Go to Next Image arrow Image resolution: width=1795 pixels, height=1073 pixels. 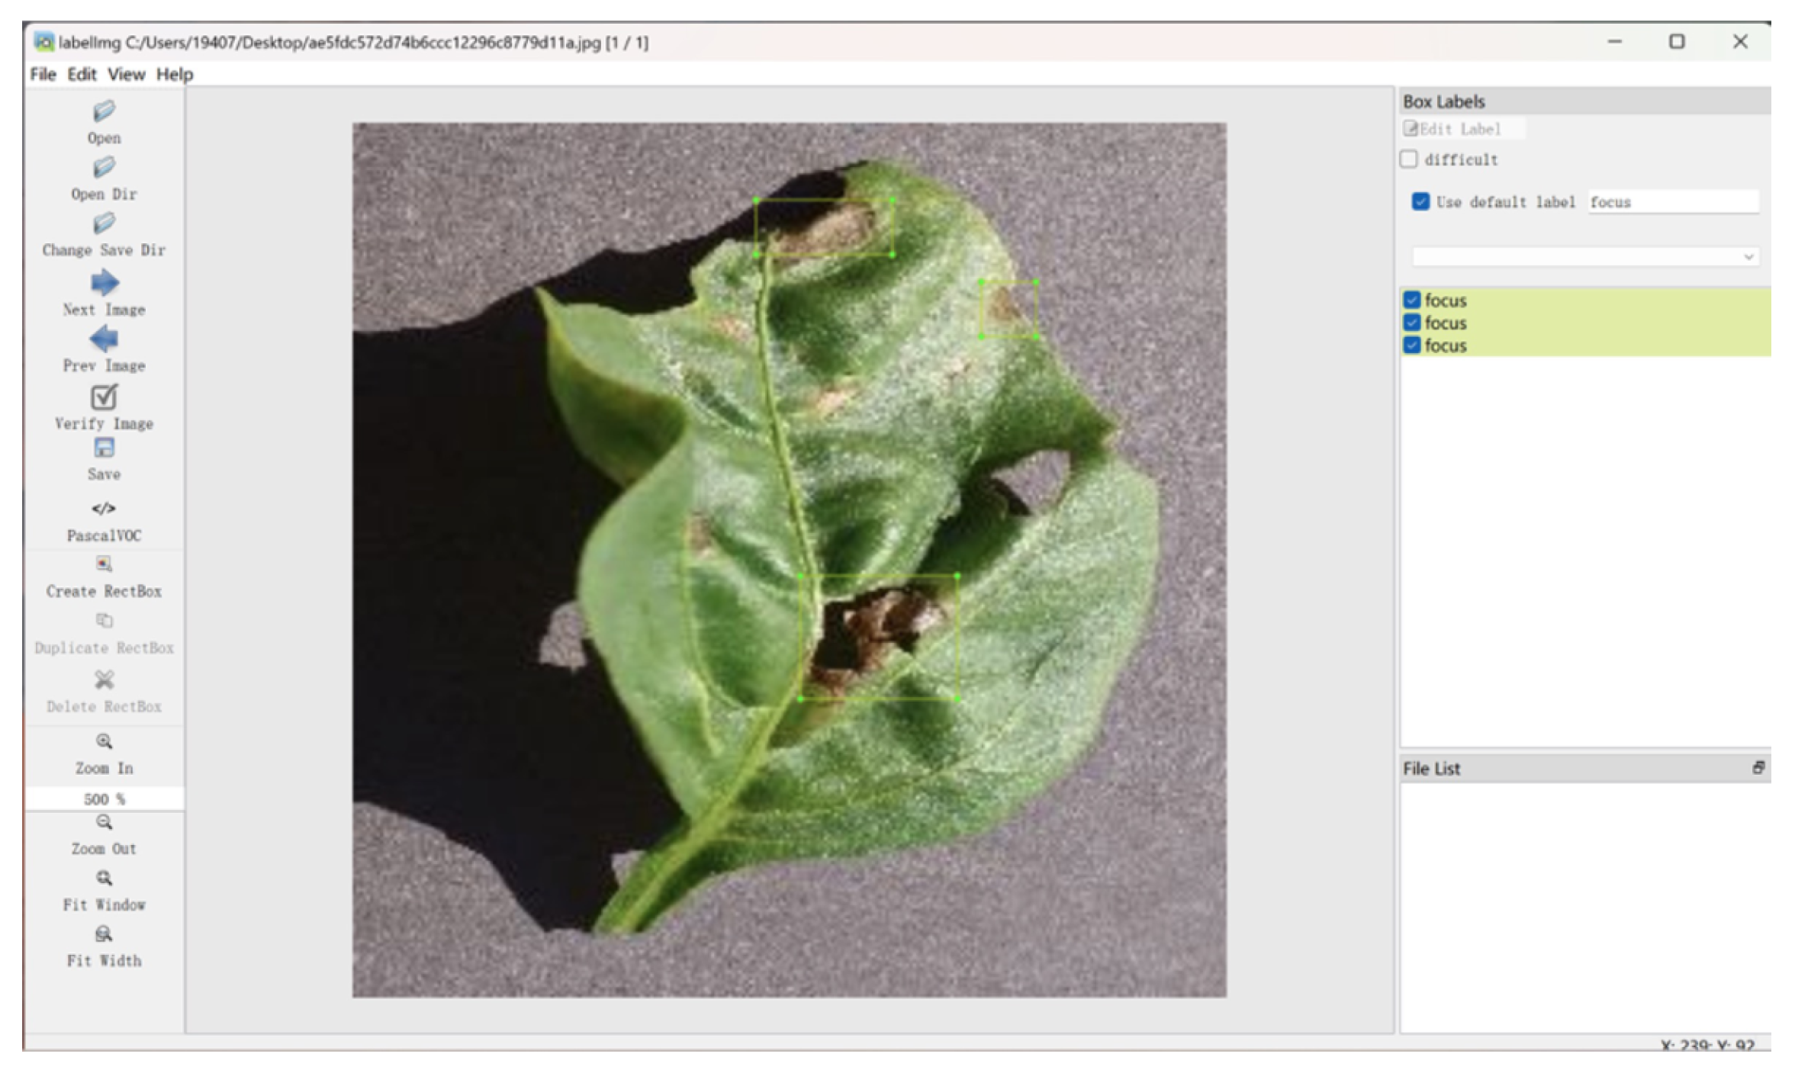click(x=104, y=283)
